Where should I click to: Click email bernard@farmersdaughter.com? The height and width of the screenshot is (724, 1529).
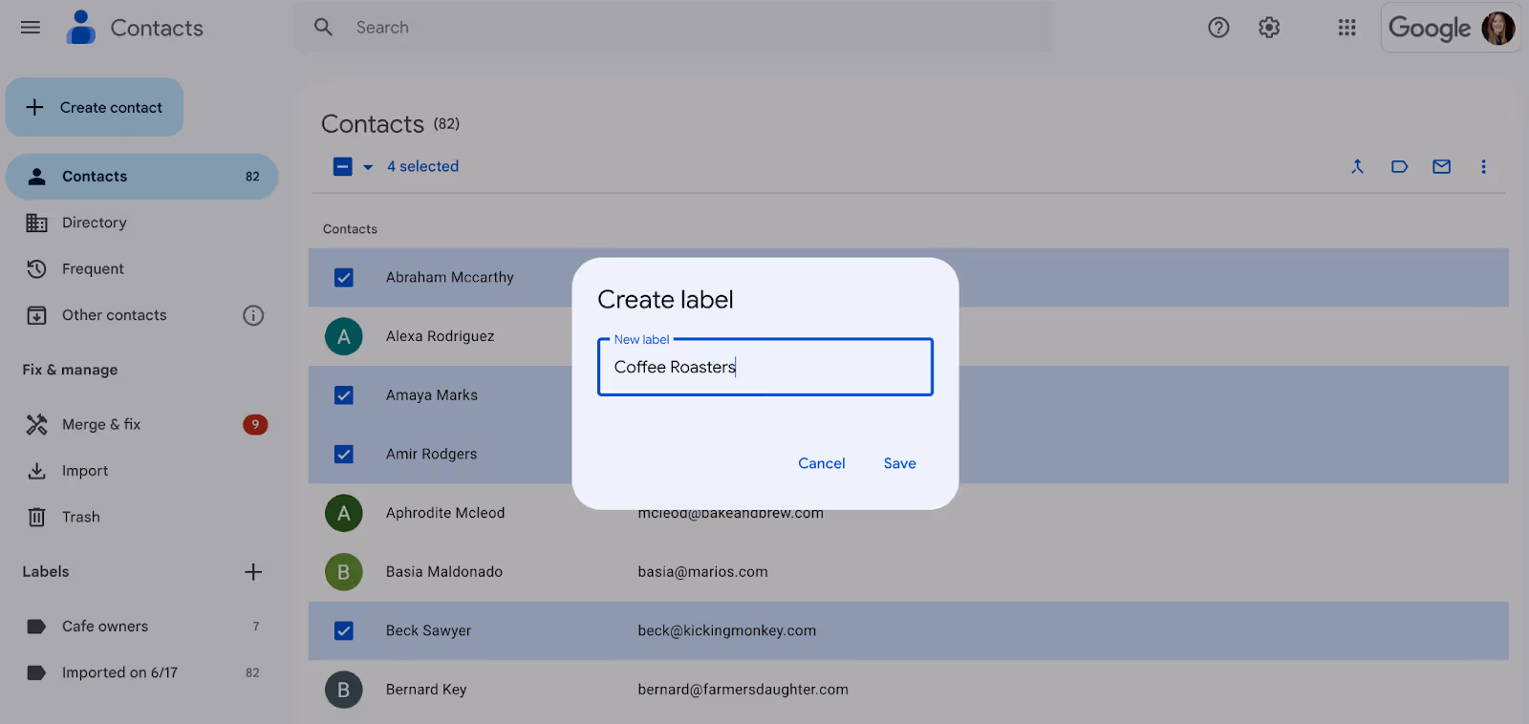click(743, 690)
